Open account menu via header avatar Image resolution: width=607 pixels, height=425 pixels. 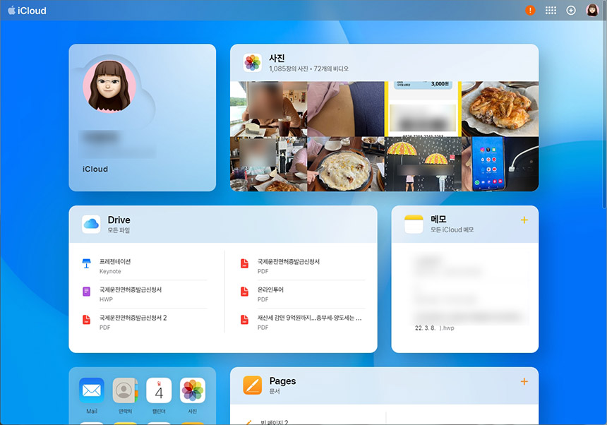pos(592,11)
